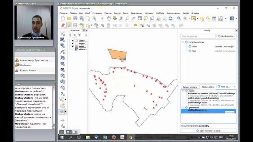Viewport: 253px width, 142px height.
Task: Activate the Zoom Out magnifier tool
Action: pyautogui.click(x=127, y=19)
